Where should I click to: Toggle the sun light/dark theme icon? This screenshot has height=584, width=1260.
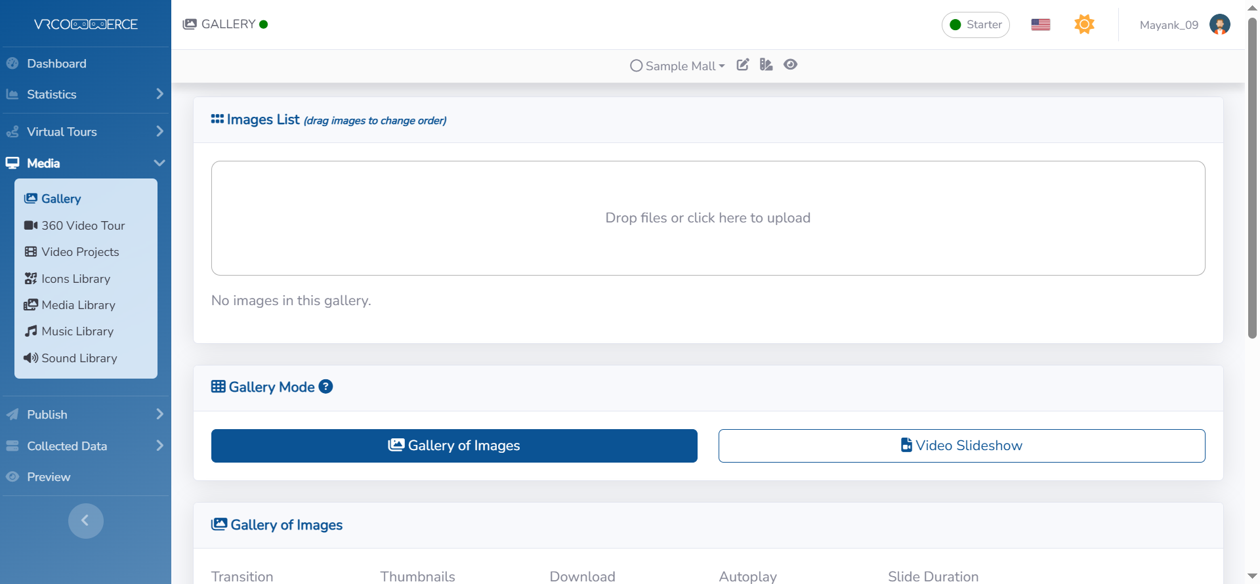click(1083, 24)
